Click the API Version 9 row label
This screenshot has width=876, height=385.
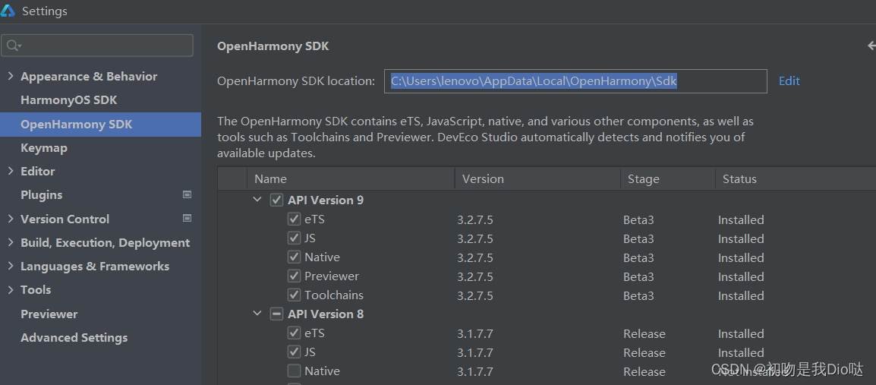(x=326, y=200)
